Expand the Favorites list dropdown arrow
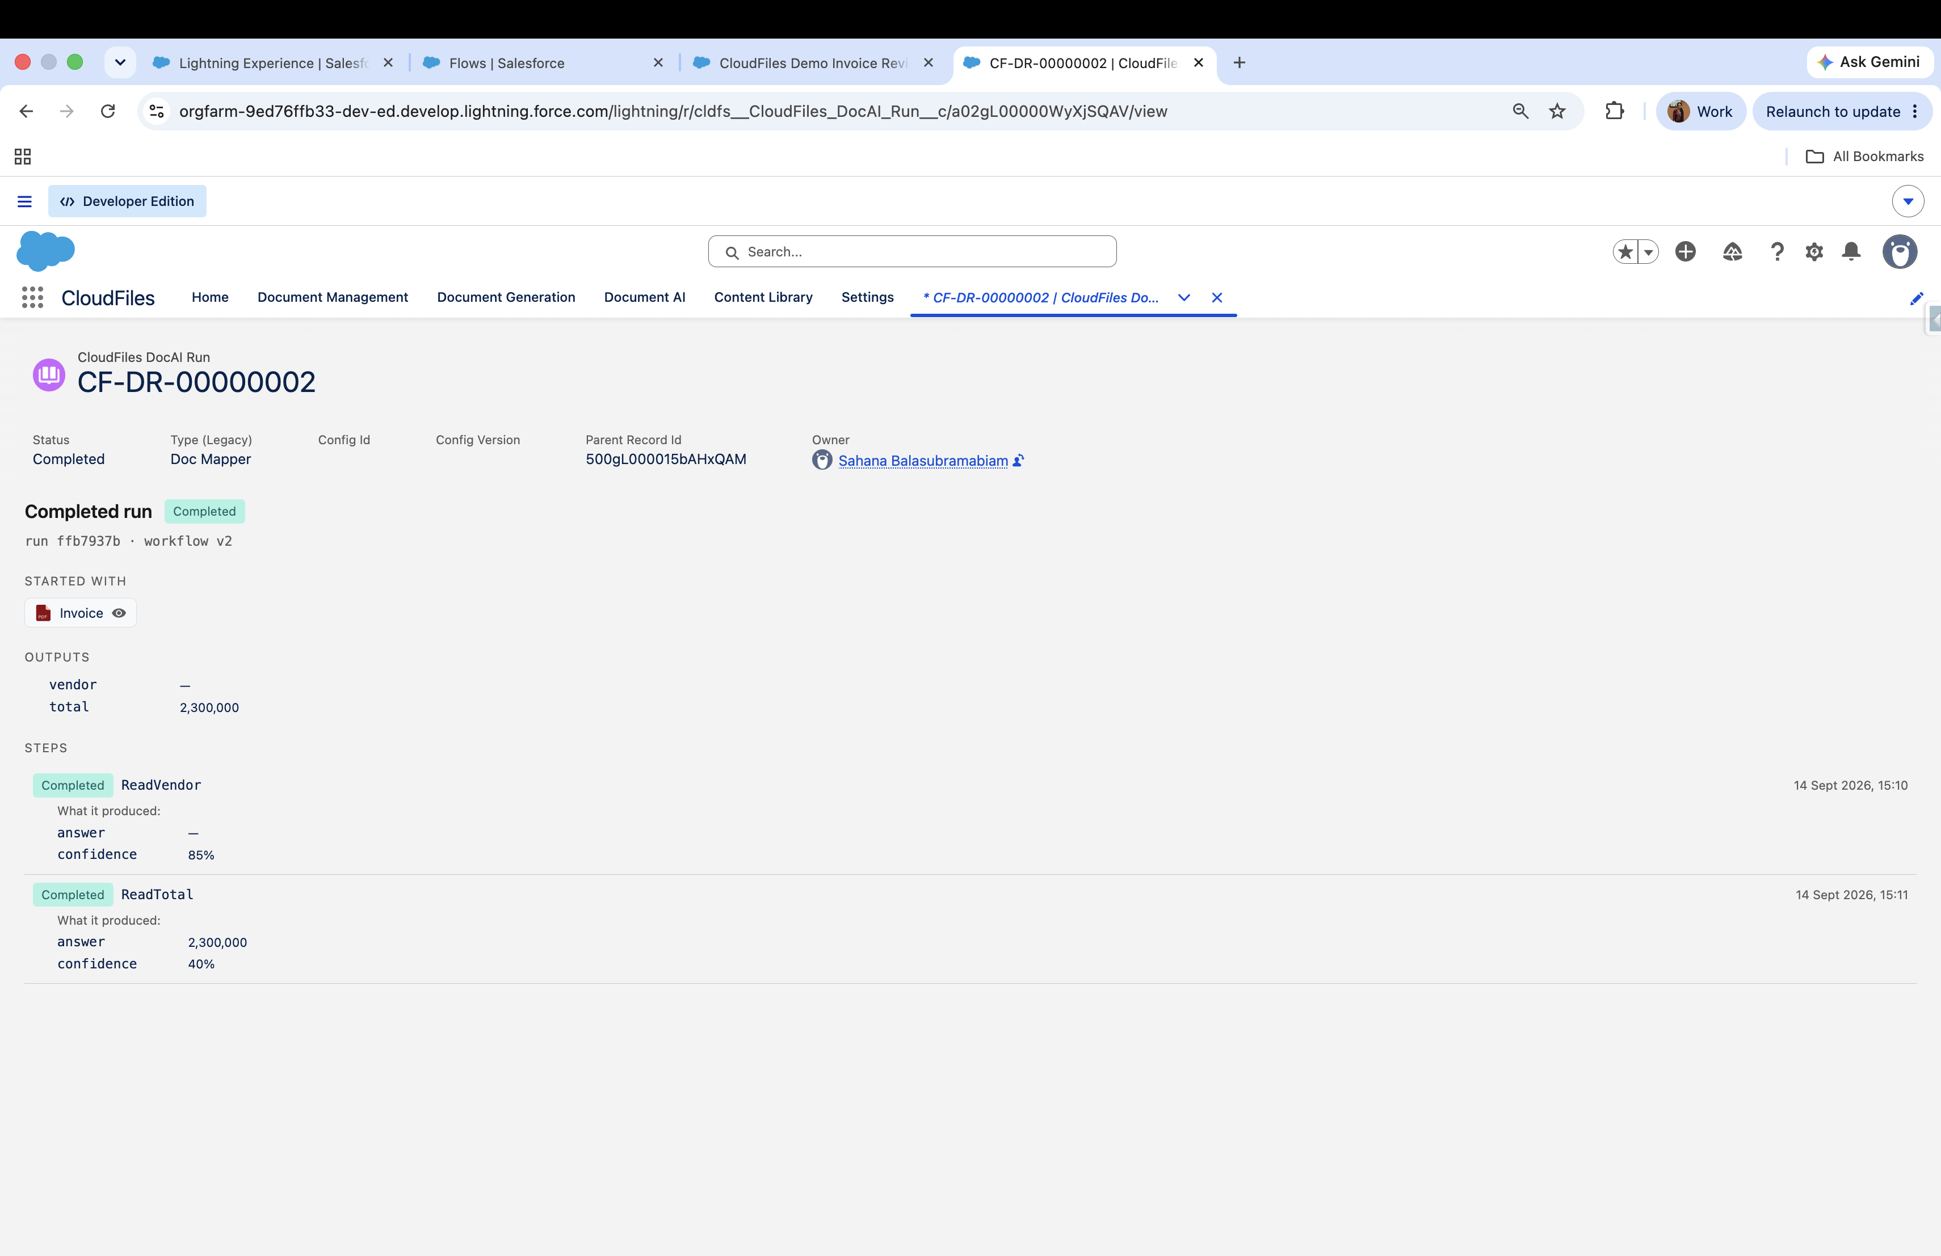Screen dimensions: 1941x1256 click(x=1648, y=252)
